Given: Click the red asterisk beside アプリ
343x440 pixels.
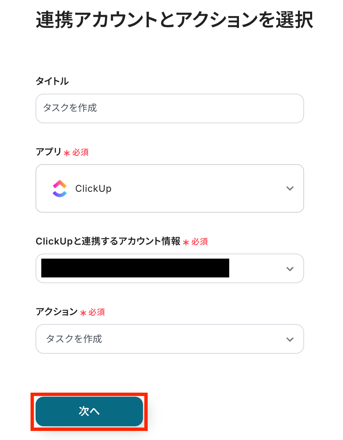Looking at the screenshot, I should coord(67,153).
